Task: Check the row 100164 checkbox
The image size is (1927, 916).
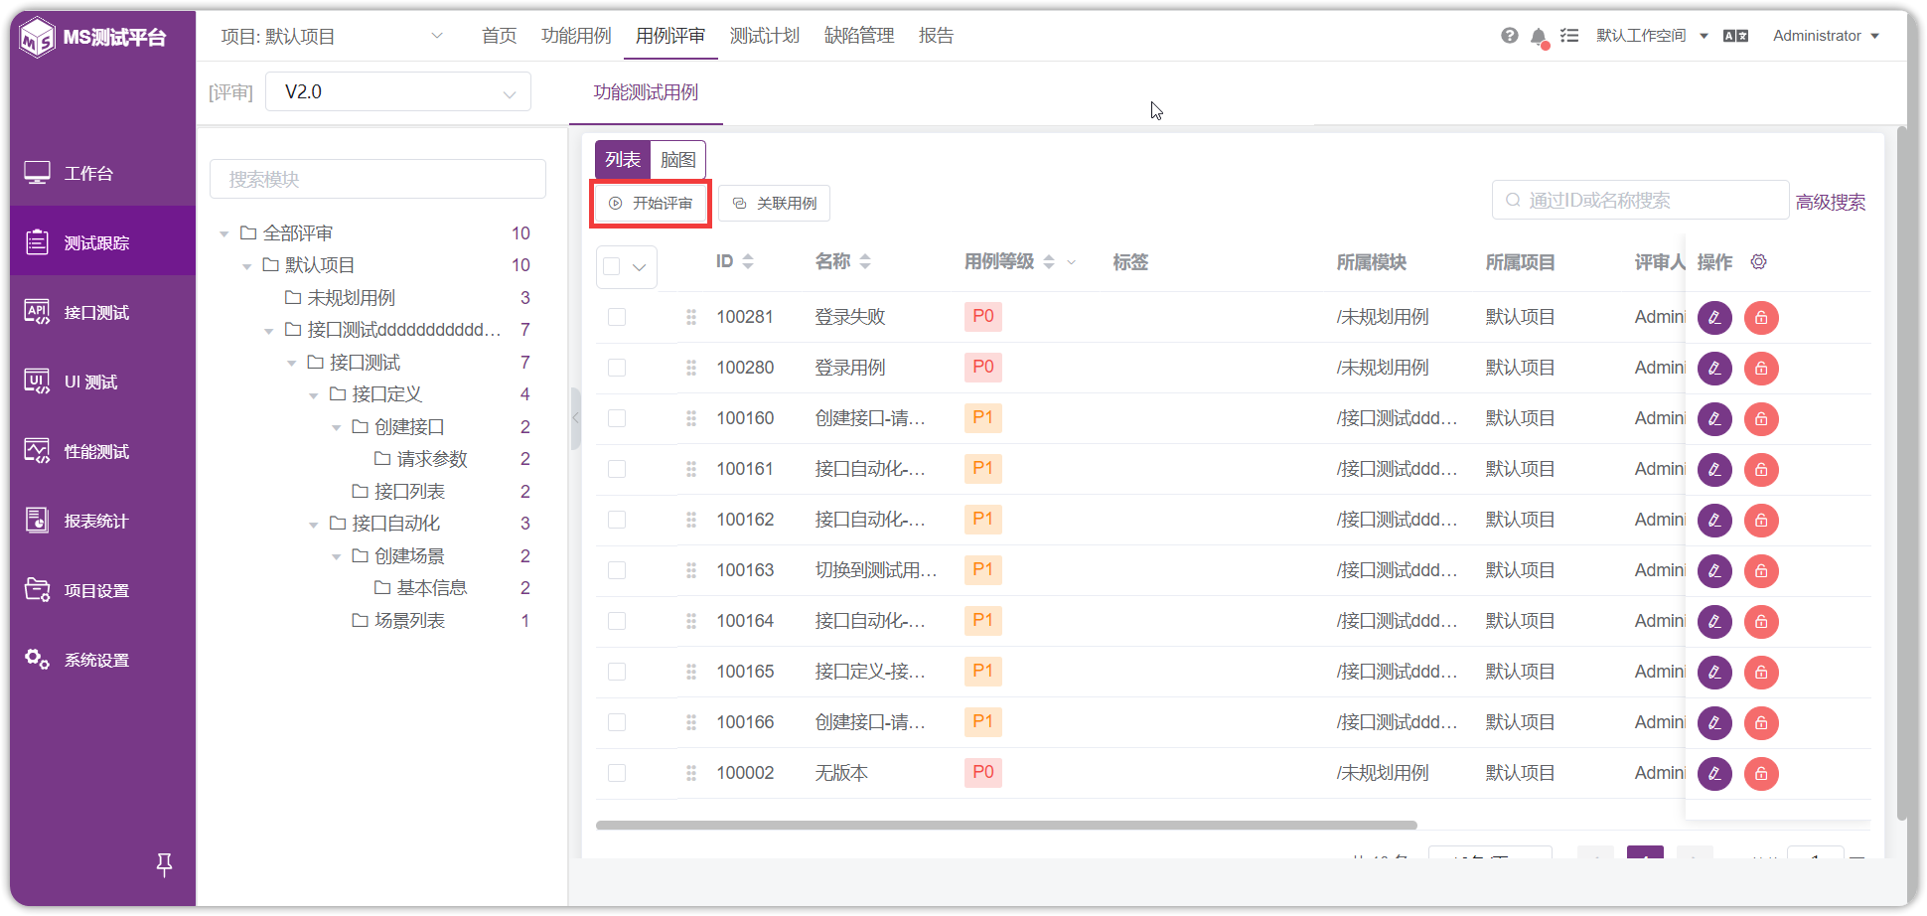Action: [617, 621]
